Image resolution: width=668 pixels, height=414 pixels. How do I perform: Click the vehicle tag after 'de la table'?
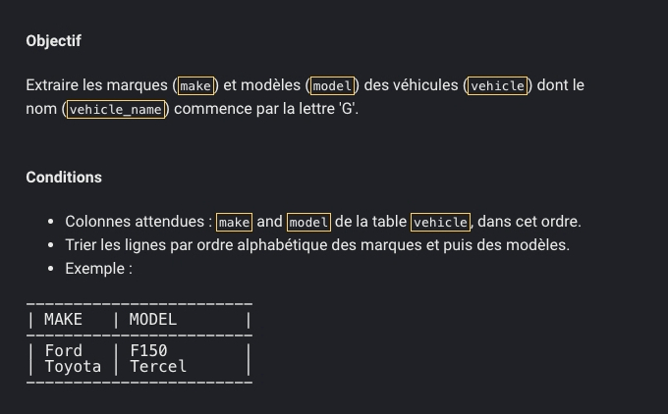440,222
